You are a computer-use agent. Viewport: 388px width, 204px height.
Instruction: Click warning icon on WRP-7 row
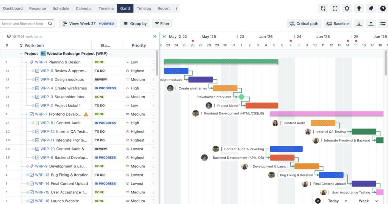click(x=86, y=114)
